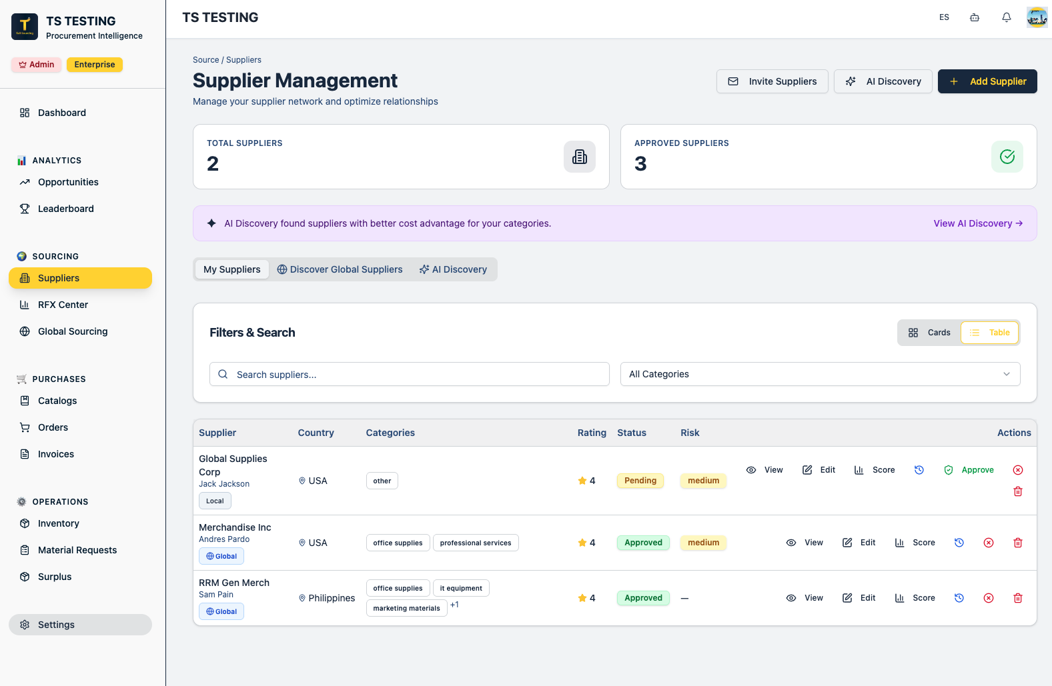Viewport: 1052px width, 686px height.
Task: Open history for Global Supplies Corp
Action: point(919,470)
